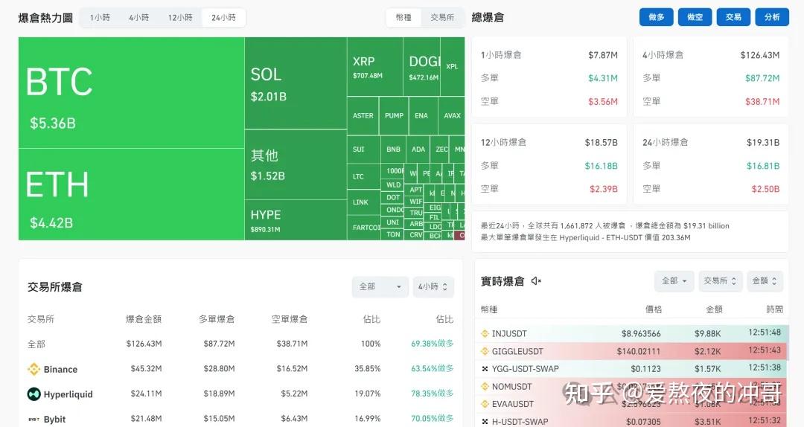This screenshot has height=427, width=804.
Task: Click the 4小時爆倉 summary card
Action: pyautogui.click(x=711, y=78)
